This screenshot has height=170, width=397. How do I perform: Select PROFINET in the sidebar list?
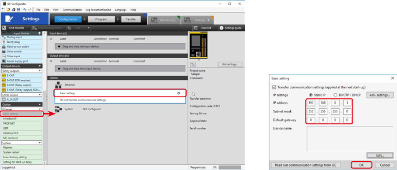point(22,123)
